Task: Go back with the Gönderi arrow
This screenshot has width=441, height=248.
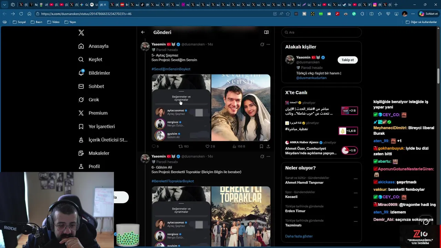Action: [143, 32]
